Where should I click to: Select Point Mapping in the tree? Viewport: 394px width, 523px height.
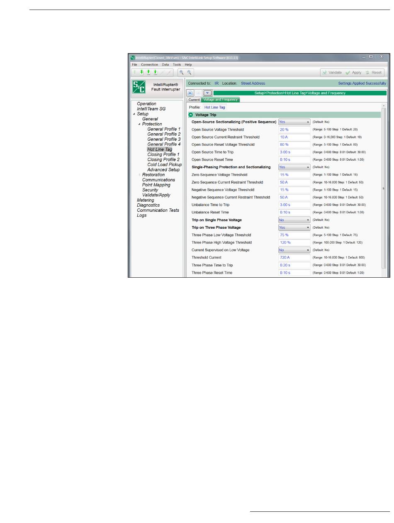[x=156, y=185]
